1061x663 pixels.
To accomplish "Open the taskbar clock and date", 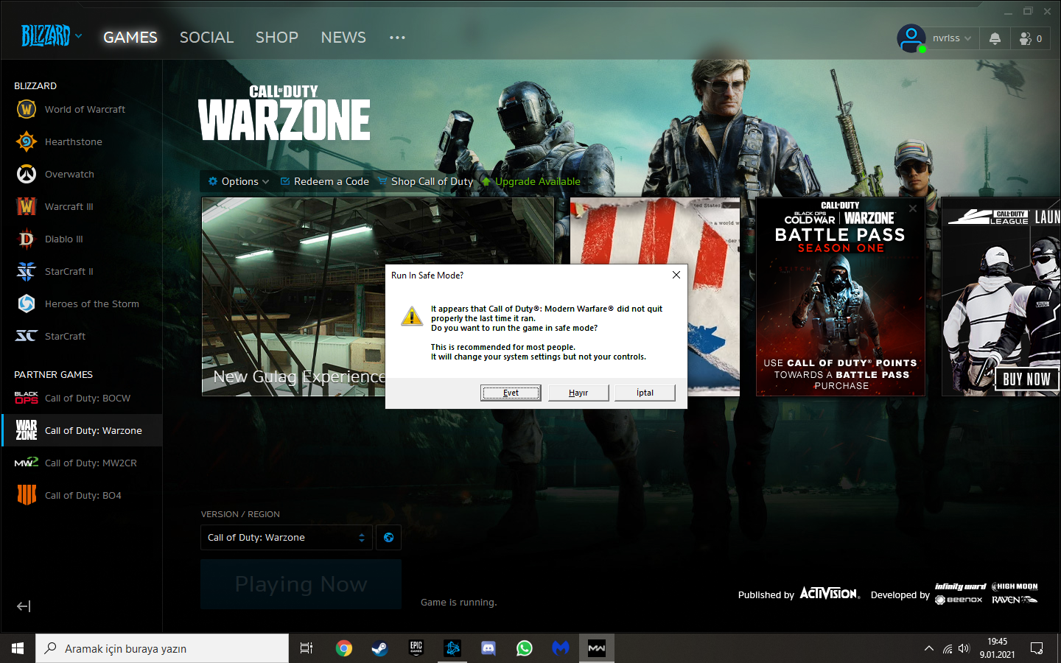I will pos(997,648).
